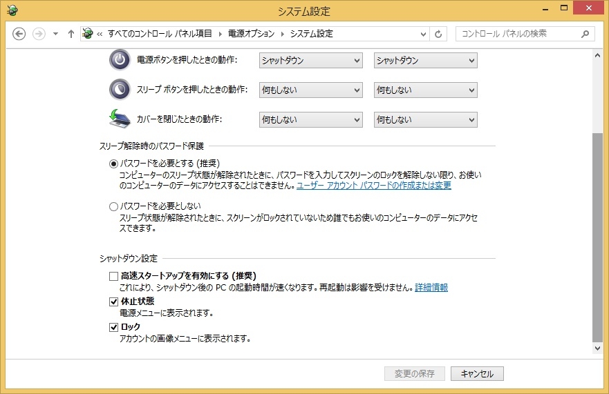Click the 変更の保存 button
609x394 pixels.
tap(415, 374)
